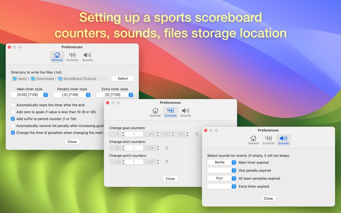The image size is (341, 213).
Task: Select the Sounds speaker tab in the Sounds window
Action: [x=283, y=140]
